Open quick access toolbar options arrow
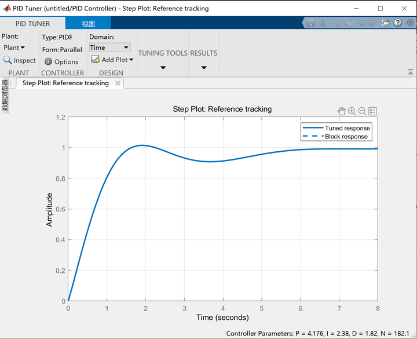This screenshot has width=417, height=339. click(x=410, y=23)
